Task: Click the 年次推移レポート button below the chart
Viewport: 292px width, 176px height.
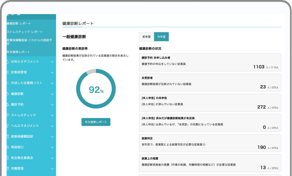Action: coord(96,122)
